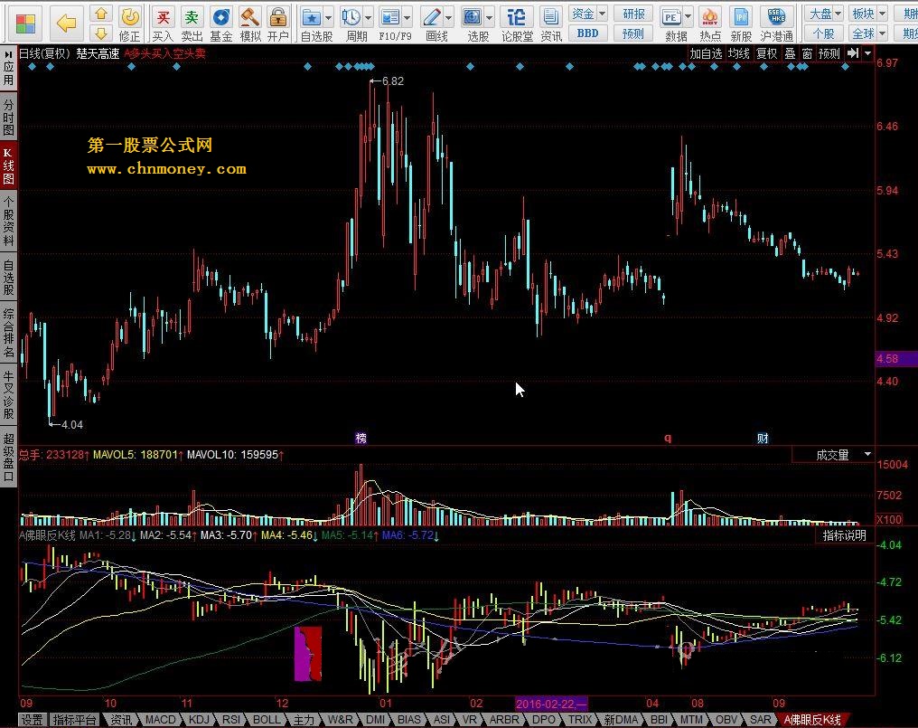Open the 板块 dropdown
This screenshot has height=728, width=918.
(x=868, y=14)
